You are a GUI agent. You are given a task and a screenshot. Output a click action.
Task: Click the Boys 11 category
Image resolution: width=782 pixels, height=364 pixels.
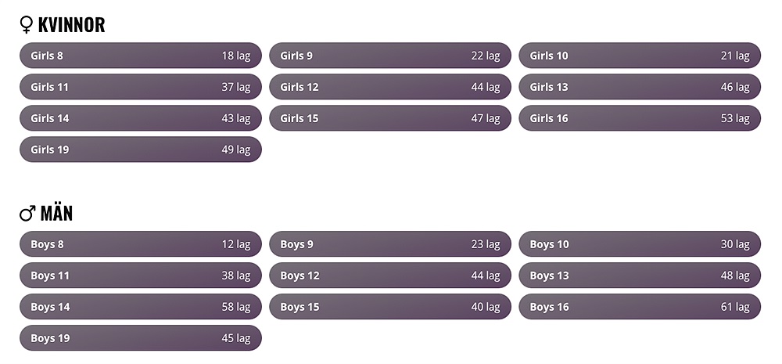(x=140, y=276)
